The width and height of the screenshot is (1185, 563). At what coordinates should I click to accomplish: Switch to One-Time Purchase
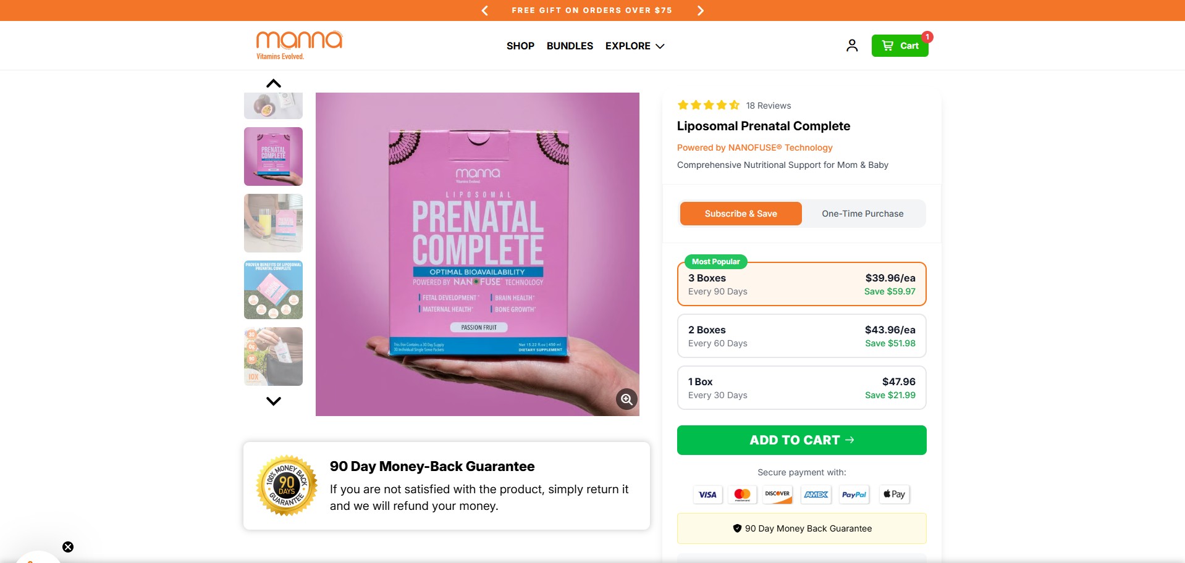pos(862,214)
